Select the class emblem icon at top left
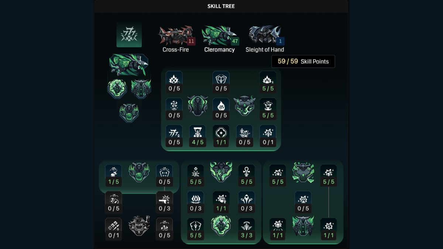 (x=129, y=35)
